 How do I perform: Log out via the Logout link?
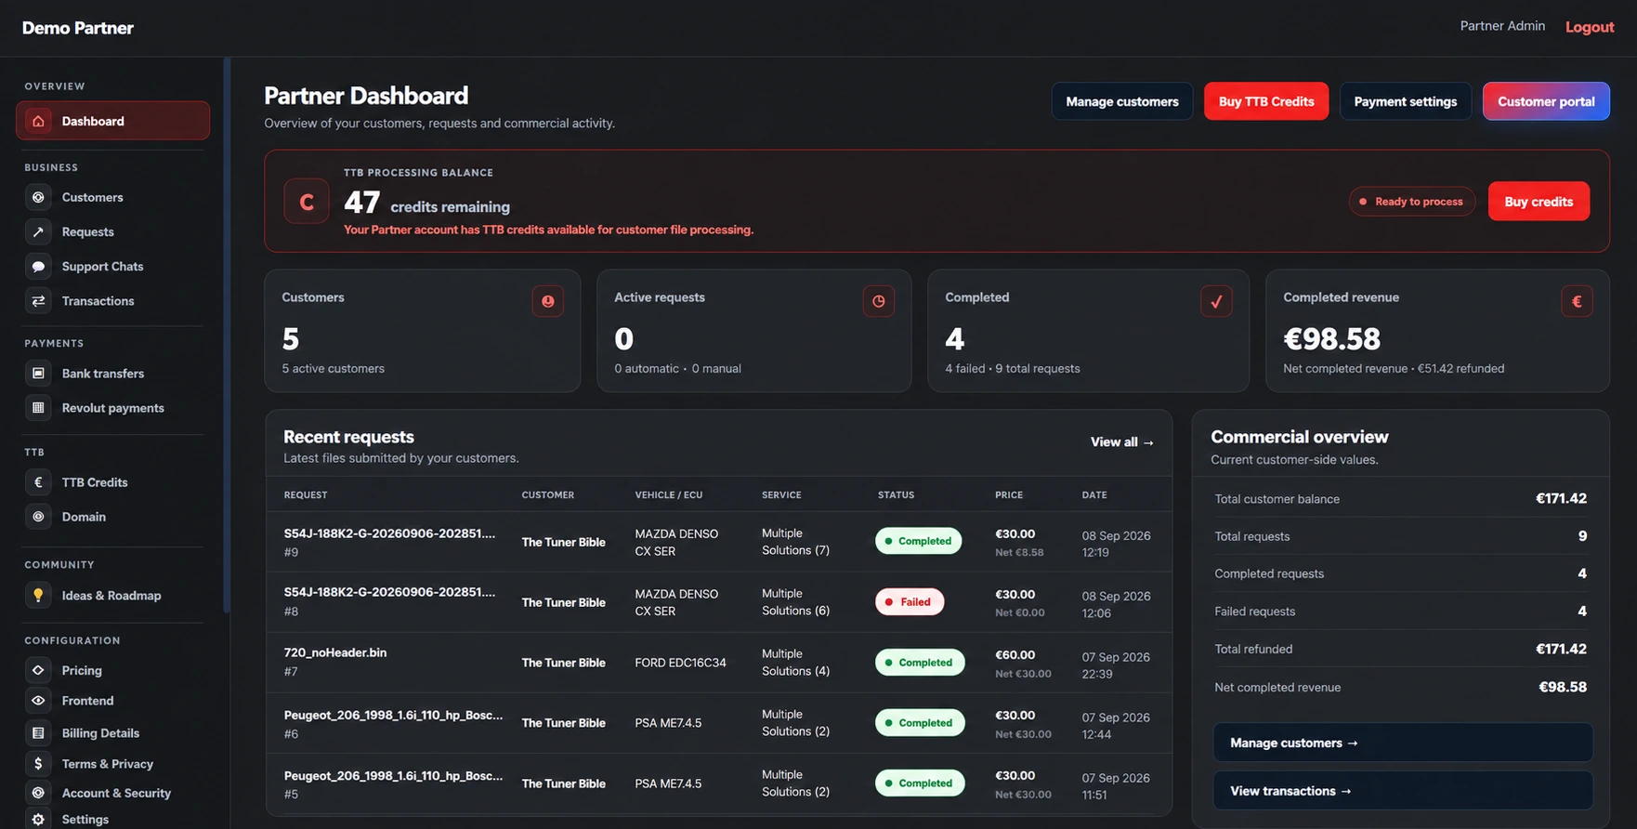click(x=1590, y=27)
